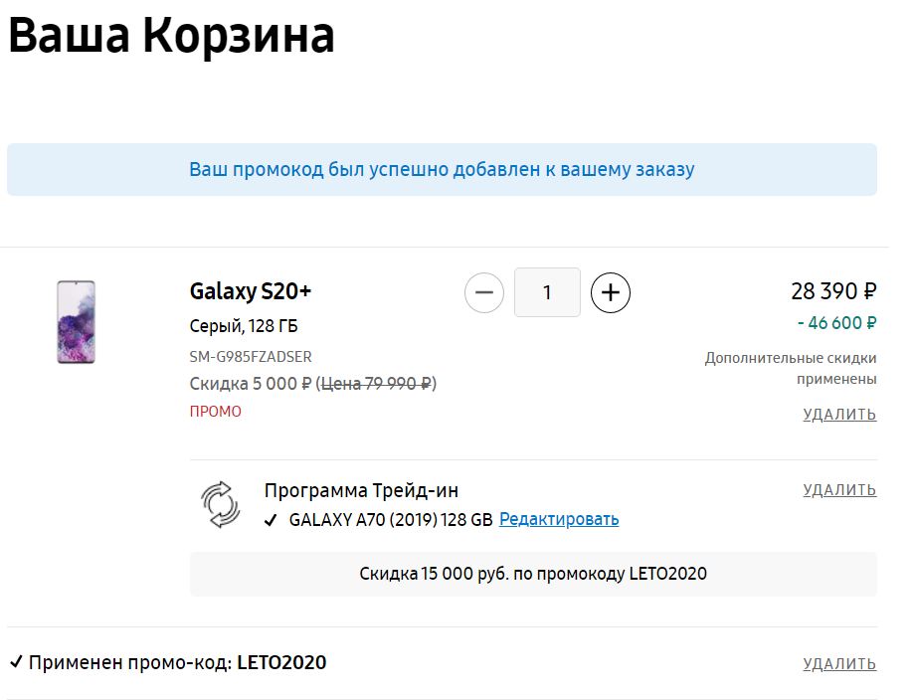Click the promo code success banner

coord(442,170)
